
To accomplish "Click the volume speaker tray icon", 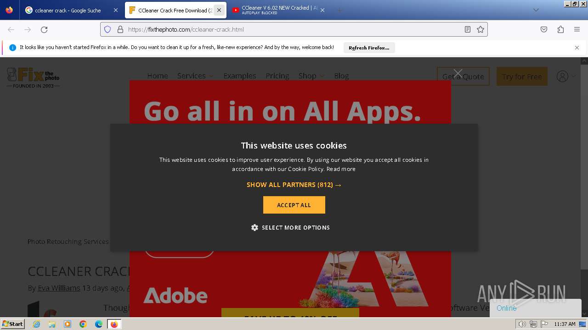I will (x=522, y=324).
